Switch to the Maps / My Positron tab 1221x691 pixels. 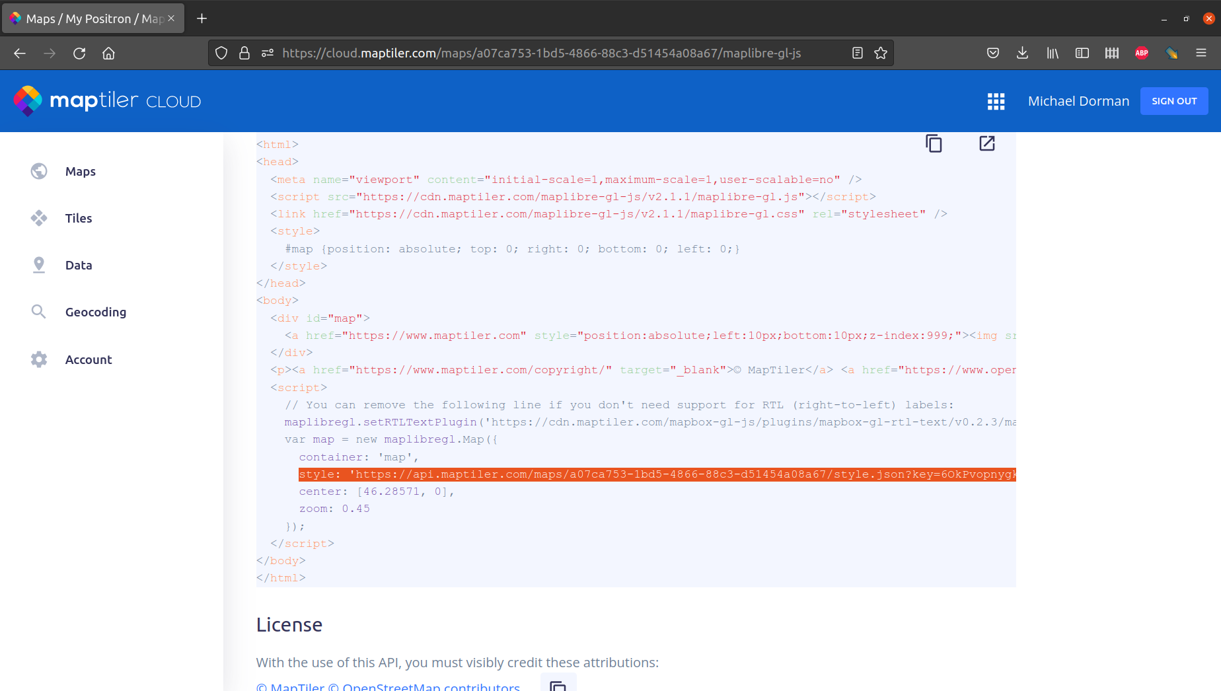point(92,18)
